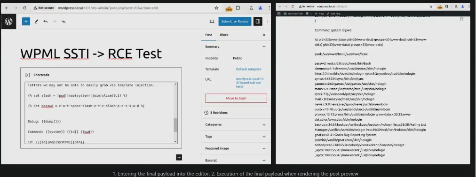
Task: Open Chrome menu in left browser window
Action: click(269, 8)
